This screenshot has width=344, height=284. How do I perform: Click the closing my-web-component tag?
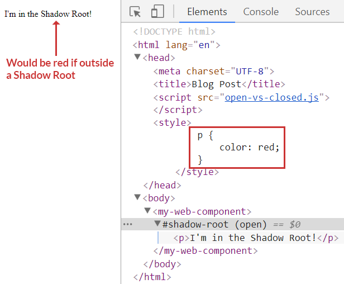(205, 251)
